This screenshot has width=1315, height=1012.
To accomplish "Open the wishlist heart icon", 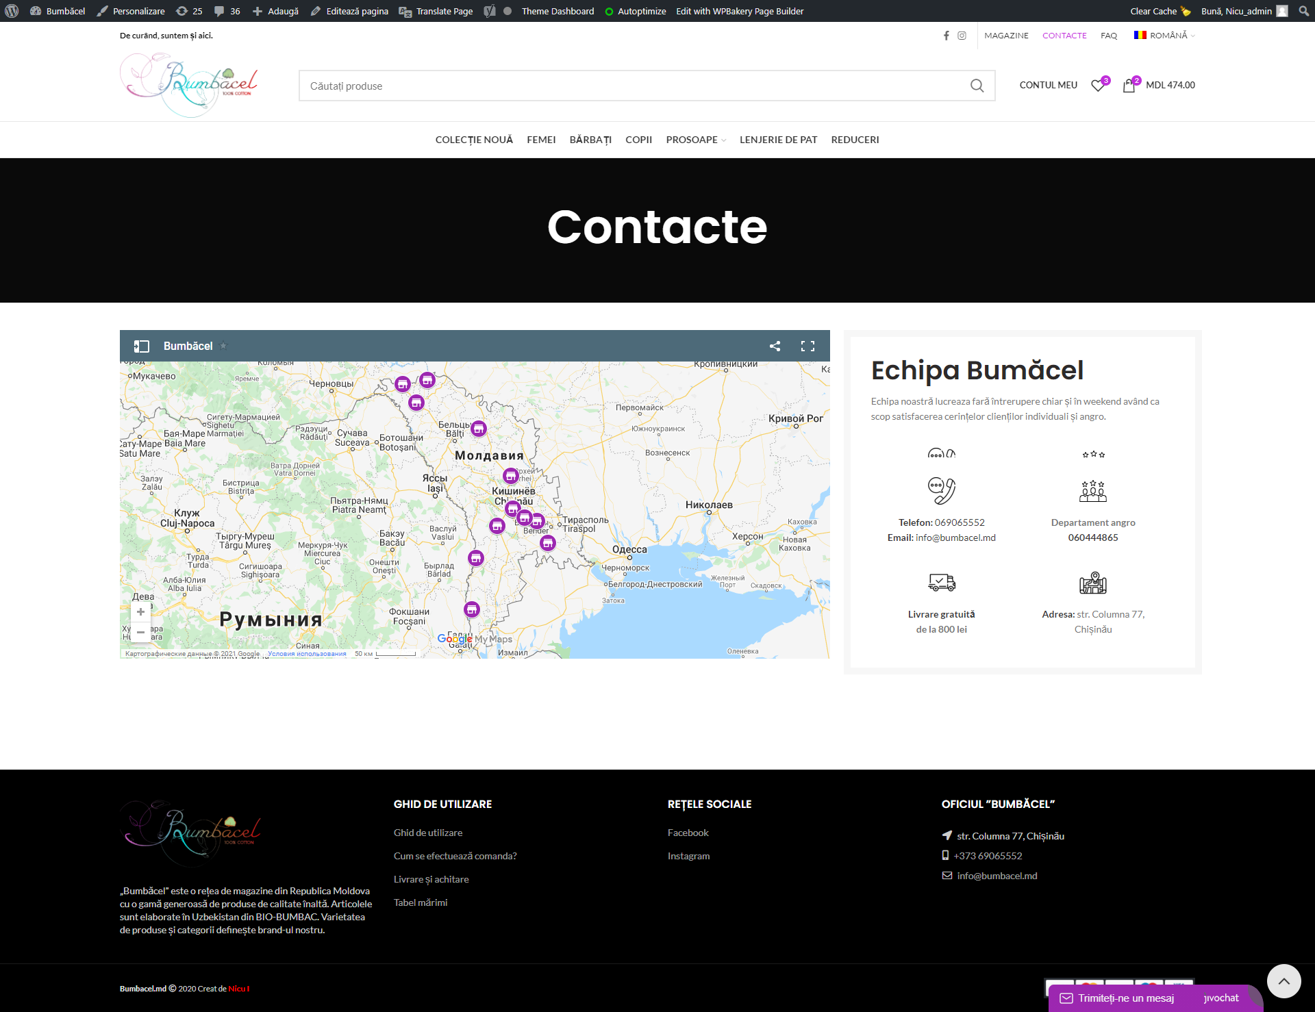I will click(1098, 86).
